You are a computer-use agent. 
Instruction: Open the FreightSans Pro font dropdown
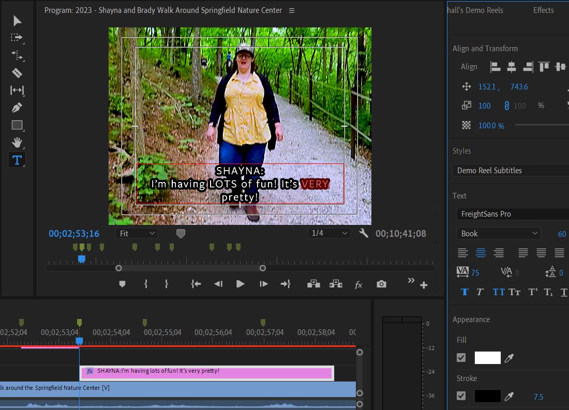(513, 214)
